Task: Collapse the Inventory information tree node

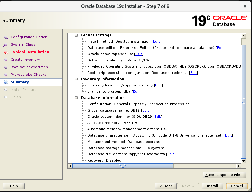Action: pos(76,79)
